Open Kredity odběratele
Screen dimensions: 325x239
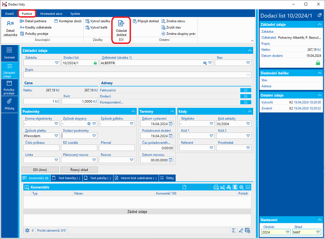click(x=36, y=27)
